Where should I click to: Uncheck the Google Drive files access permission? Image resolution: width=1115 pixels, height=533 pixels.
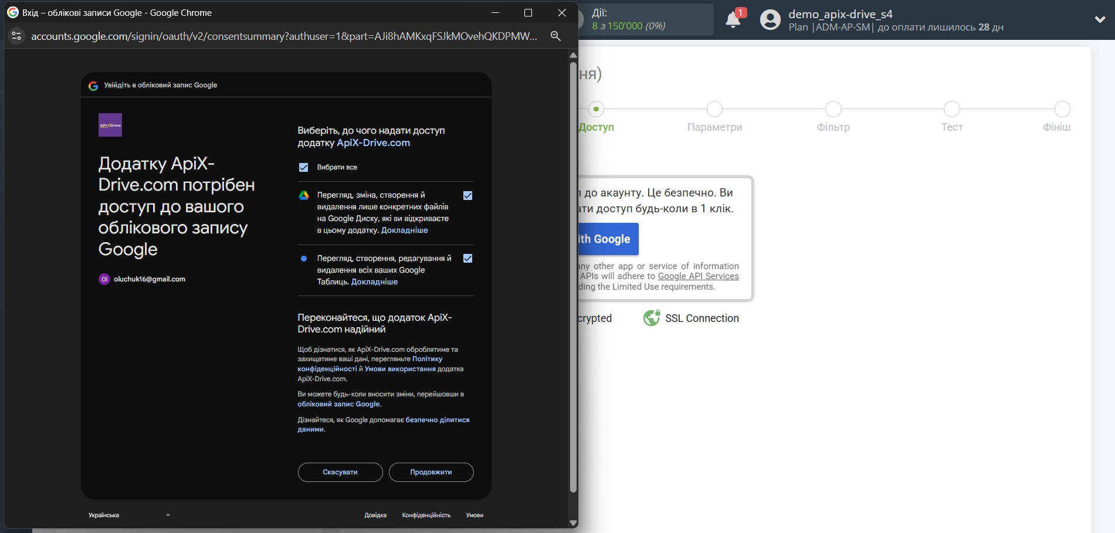click(x=467, y=195)
